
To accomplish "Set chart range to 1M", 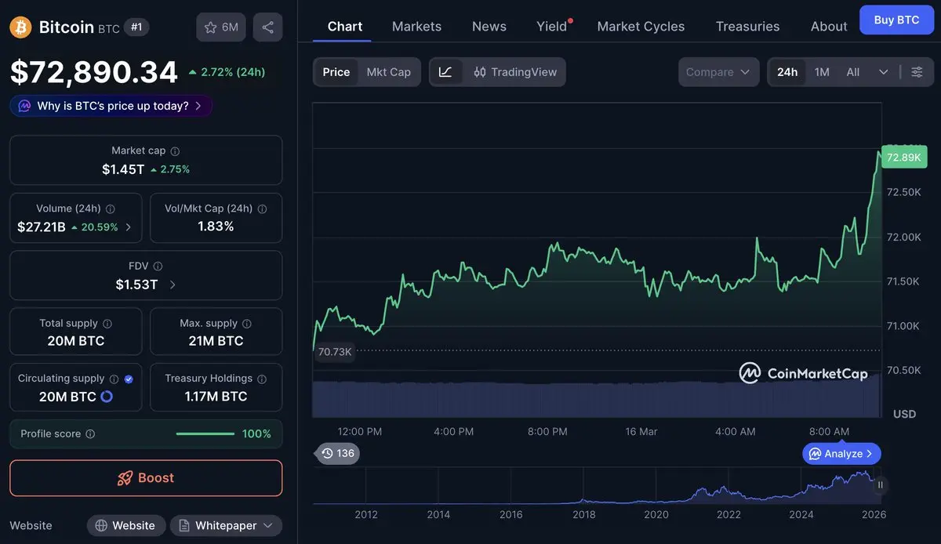I will click(x=822, y=72).
